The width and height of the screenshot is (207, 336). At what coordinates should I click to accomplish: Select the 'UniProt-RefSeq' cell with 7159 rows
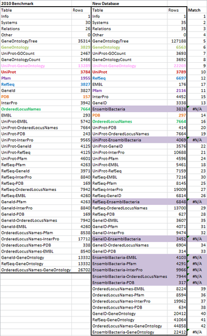(129, 171)
